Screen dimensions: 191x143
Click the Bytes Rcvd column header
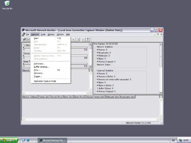[79, 97]
